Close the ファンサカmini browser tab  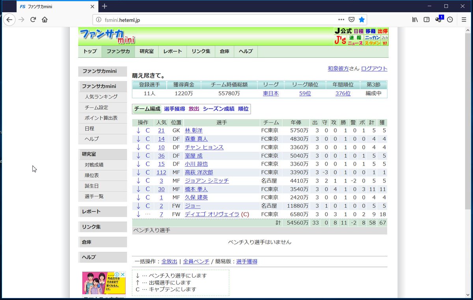click(93, 7)
